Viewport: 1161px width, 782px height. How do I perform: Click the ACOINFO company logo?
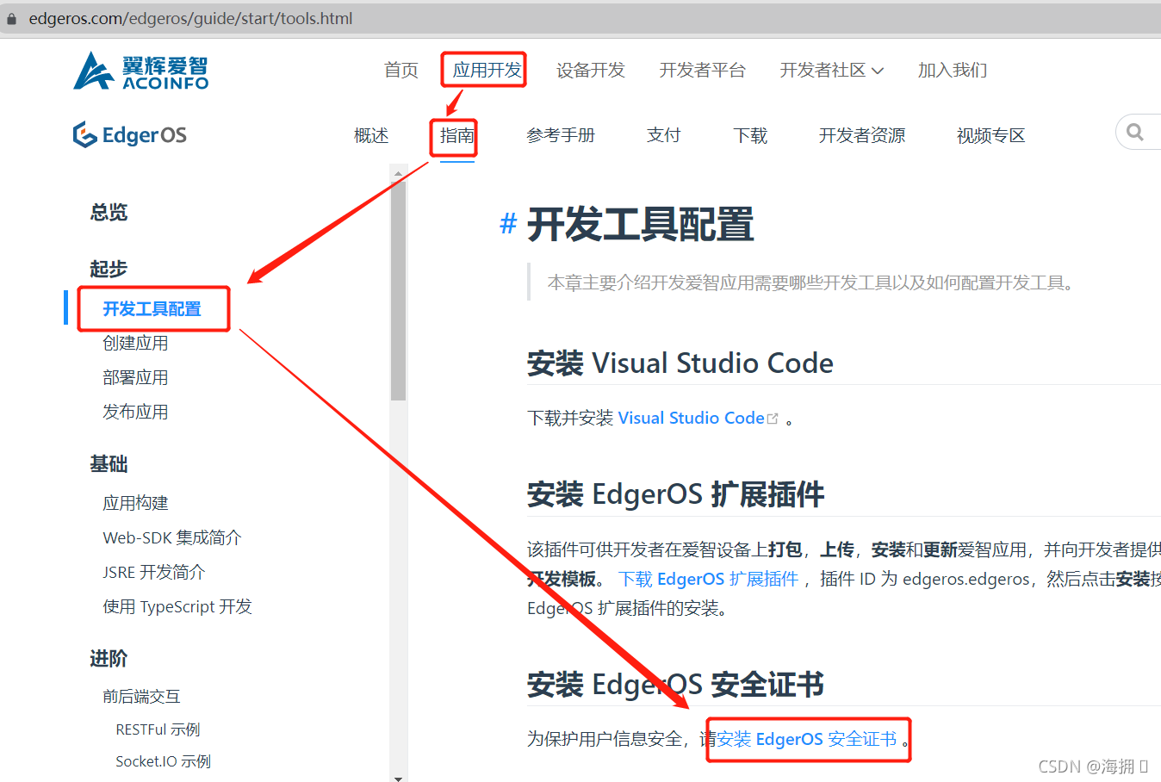coord(140,71)
